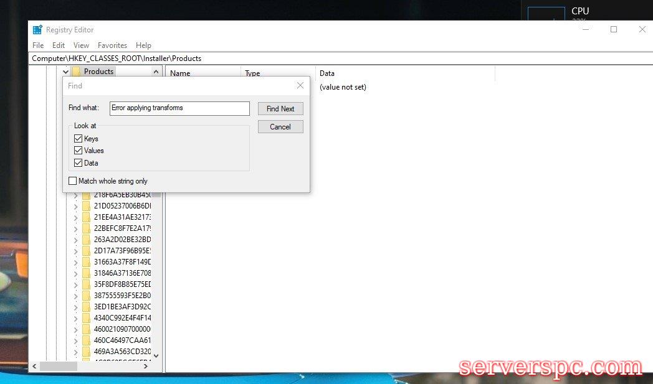Uncheck the Keys checkbox
The image size is (653, 384).
tap(78, 139)
